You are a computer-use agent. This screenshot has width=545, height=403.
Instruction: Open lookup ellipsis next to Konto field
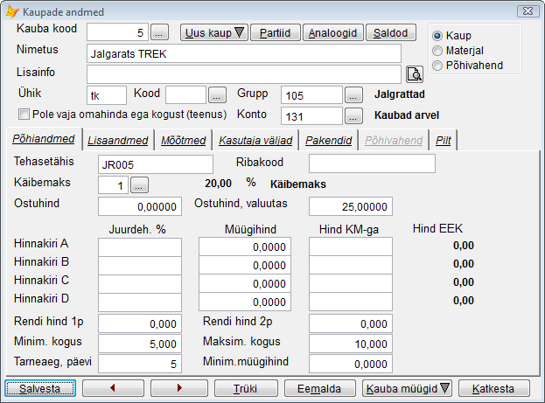point(353,116)
